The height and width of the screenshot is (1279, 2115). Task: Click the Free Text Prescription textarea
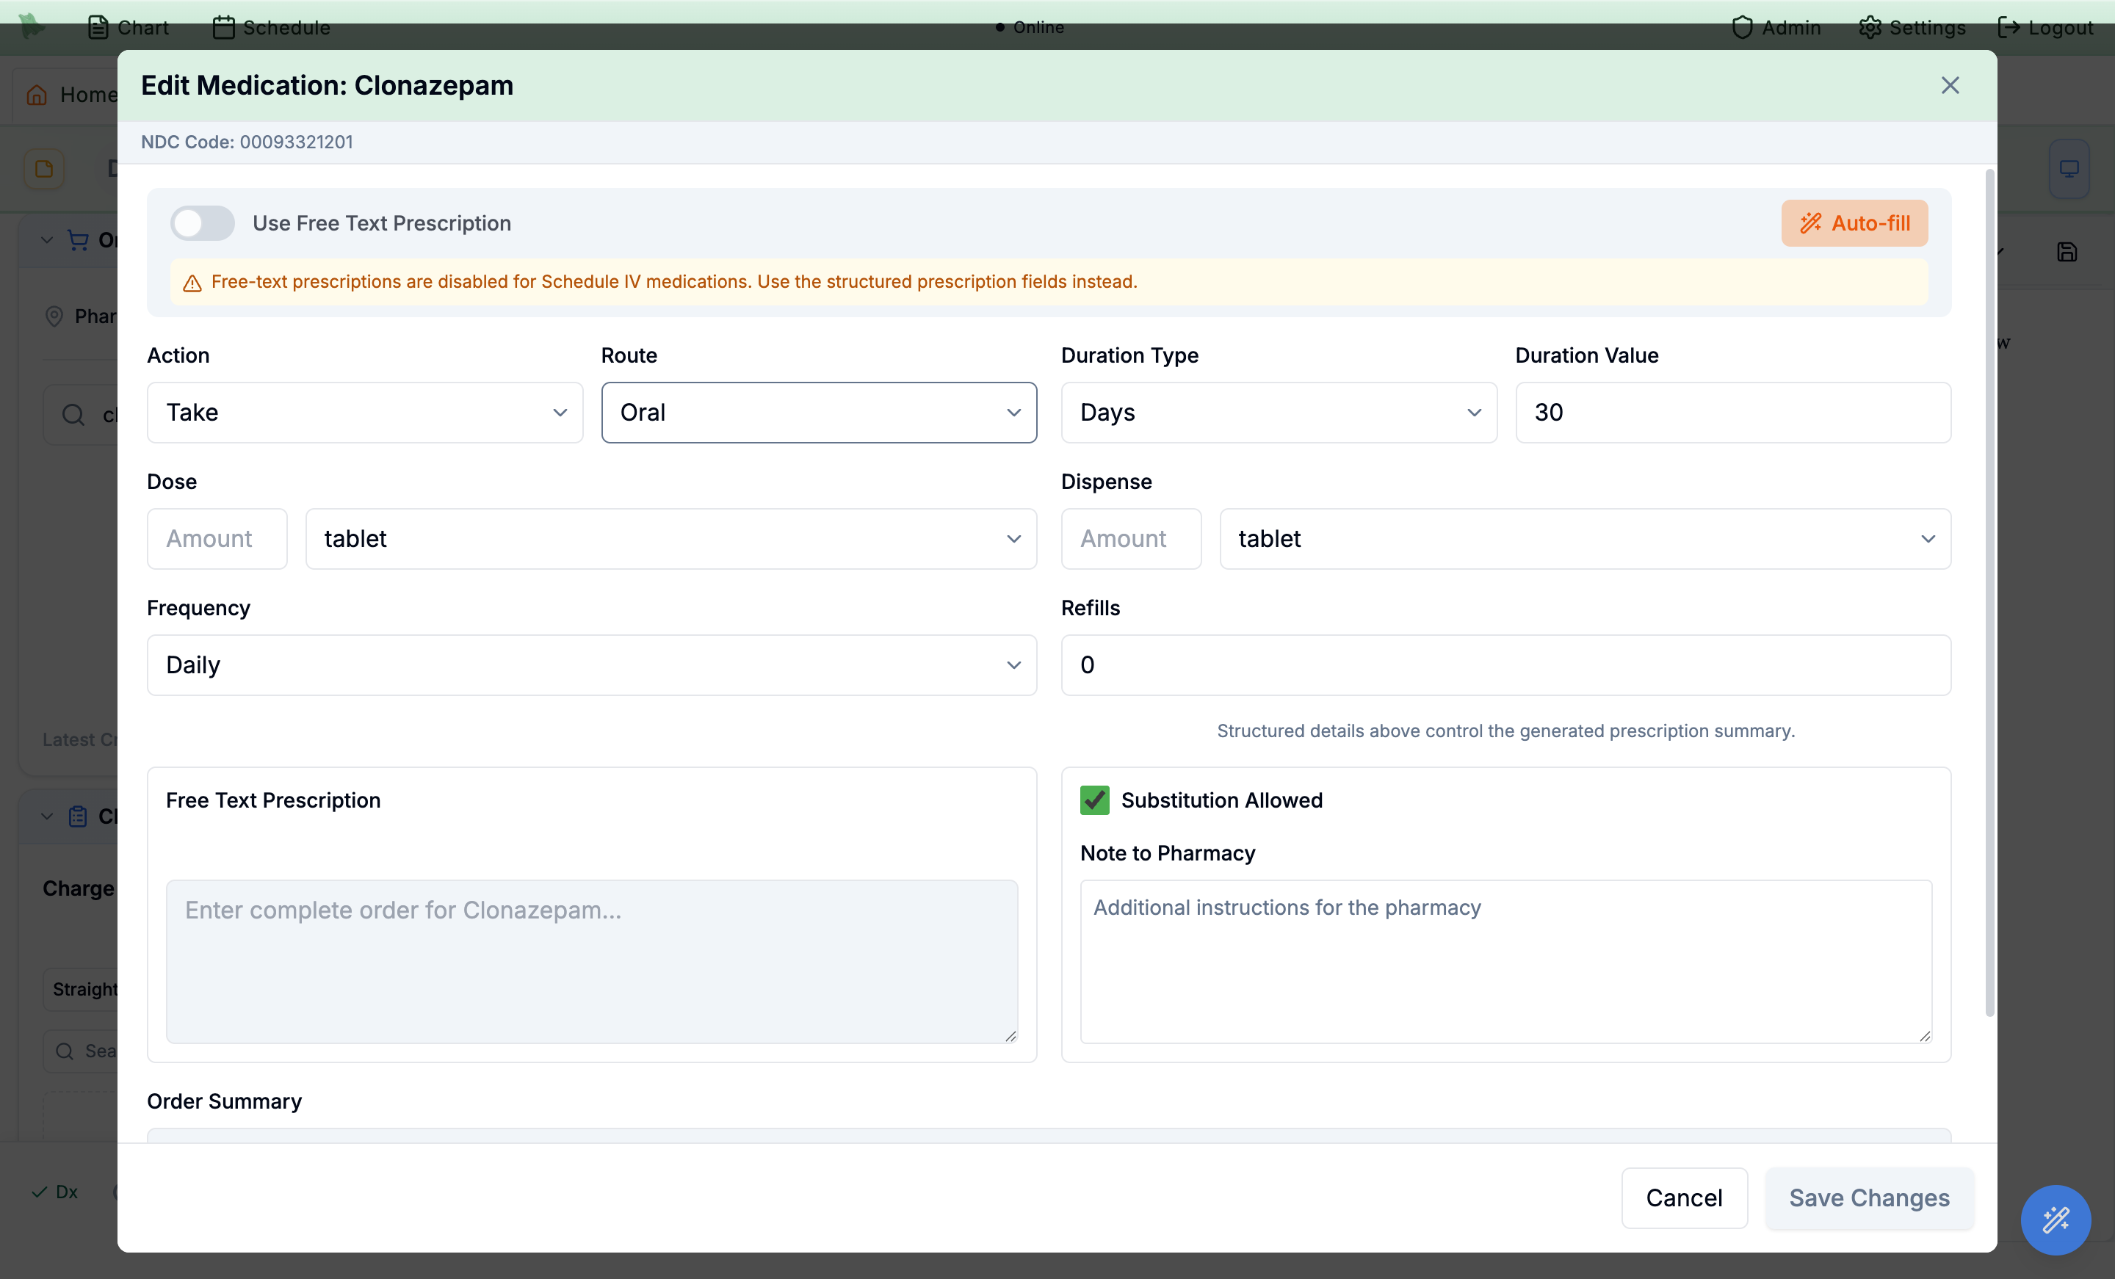point(592,961)
